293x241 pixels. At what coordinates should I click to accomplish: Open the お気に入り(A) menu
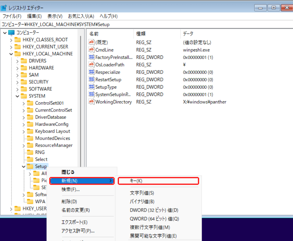[x=81, y=16]
